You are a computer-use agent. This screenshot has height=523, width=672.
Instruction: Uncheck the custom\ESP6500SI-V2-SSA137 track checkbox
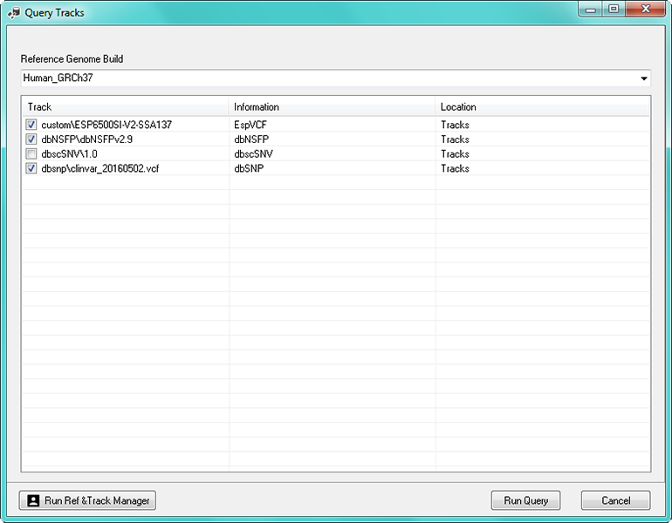point(31,125)
